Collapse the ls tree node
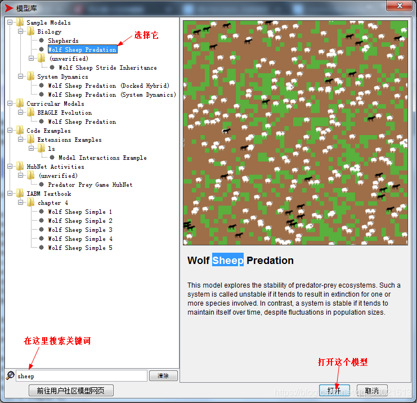Screen dimensions: 417x403 pyautogui.click(x=31, y=149)
